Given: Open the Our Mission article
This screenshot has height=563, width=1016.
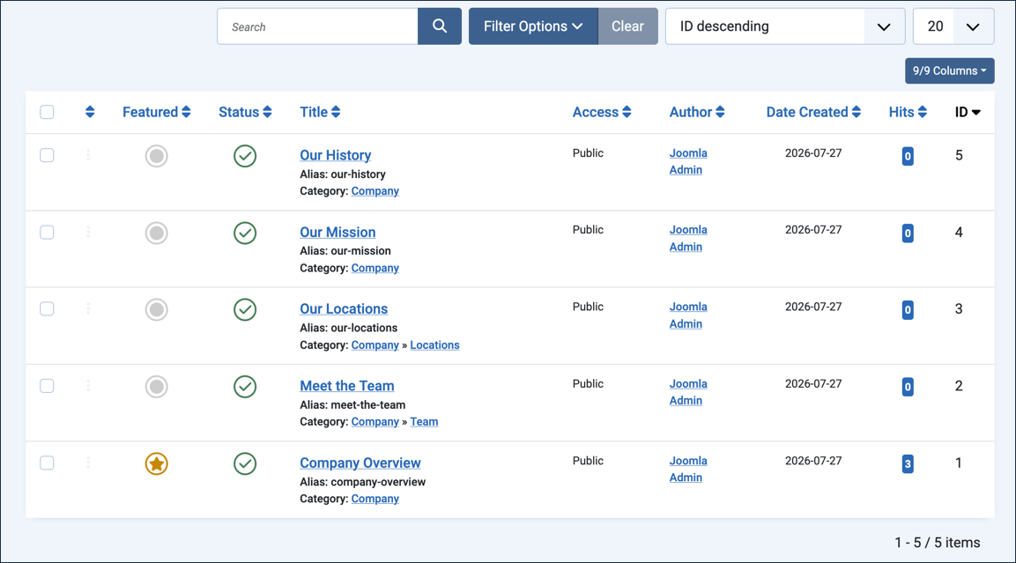Looking at the screenshot, I should (x=337, y=232).
